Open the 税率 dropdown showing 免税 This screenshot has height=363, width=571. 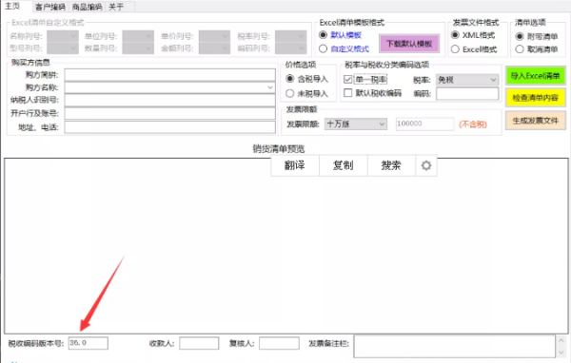click(467, 80)
